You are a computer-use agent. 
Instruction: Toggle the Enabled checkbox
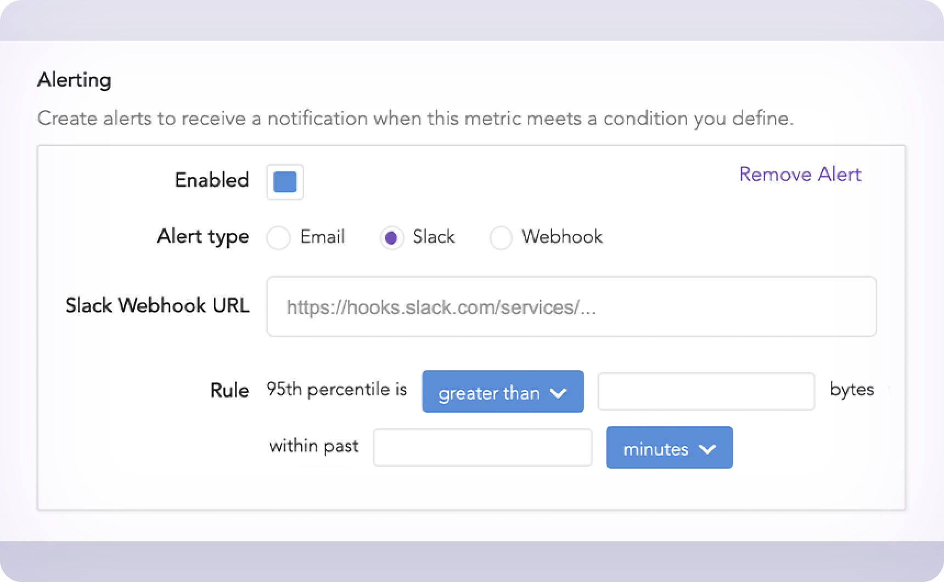click(x=285, y=182)
